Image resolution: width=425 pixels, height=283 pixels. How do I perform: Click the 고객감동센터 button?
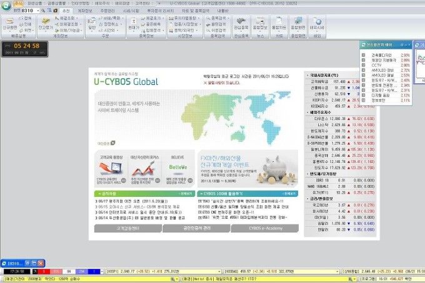pos(127,228)
